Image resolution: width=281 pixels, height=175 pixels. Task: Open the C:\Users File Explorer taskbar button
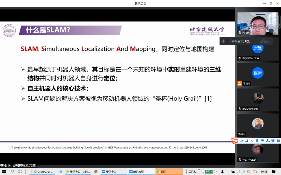(42, 172)
